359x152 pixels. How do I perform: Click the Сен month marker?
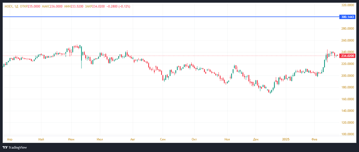pyautogui.click(x=163, y=139)
